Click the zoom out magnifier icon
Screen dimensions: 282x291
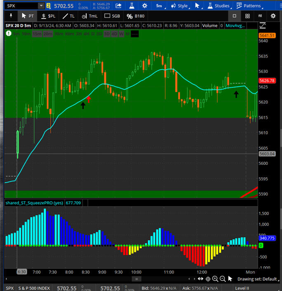click(x=223, y=279)
